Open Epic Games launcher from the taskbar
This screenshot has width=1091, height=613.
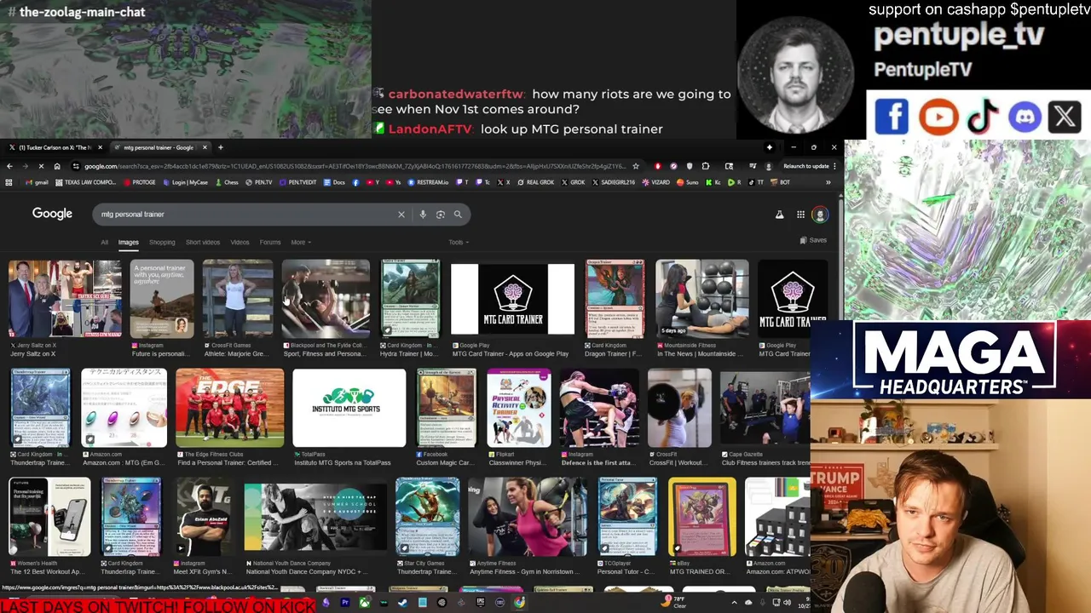[481, 603]
